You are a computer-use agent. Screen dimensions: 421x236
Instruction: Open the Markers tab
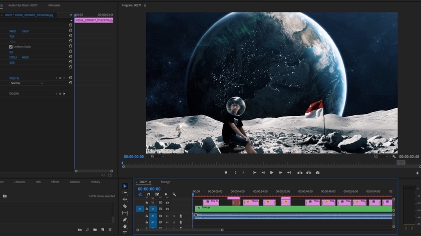pyautogui.click(x=75, y=182)
